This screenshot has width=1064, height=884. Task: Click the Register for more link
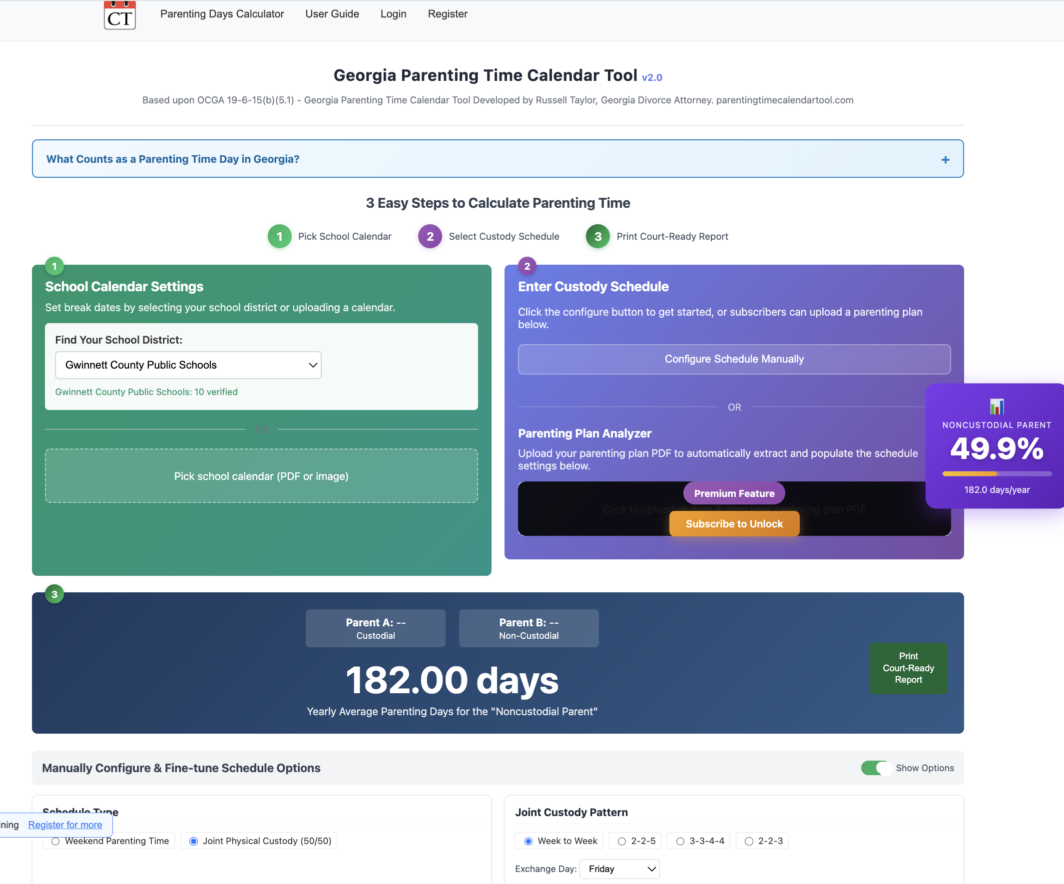click(x=65, y=824)
